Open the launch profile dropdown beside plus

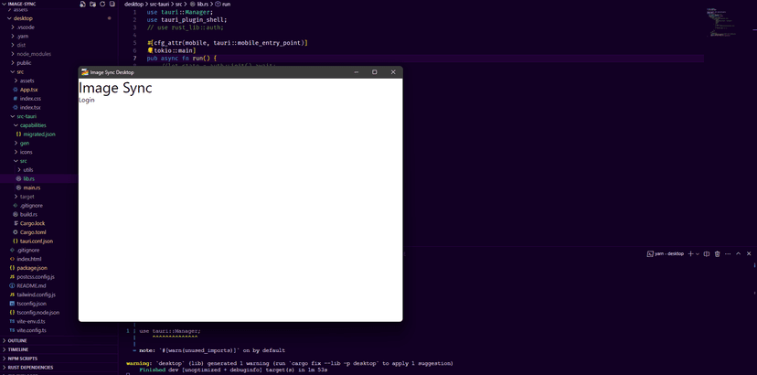pos(698,253)
